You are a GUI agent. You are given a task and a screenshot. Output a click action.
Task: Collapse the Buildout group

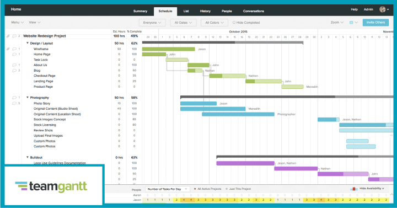[x=28, y=157]
